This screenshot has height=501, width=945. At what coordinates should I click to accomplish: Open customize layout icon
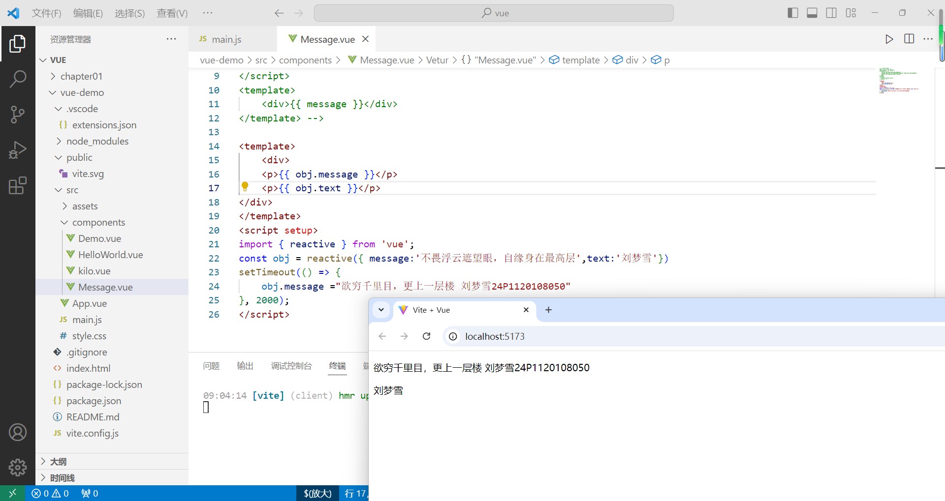851,13
